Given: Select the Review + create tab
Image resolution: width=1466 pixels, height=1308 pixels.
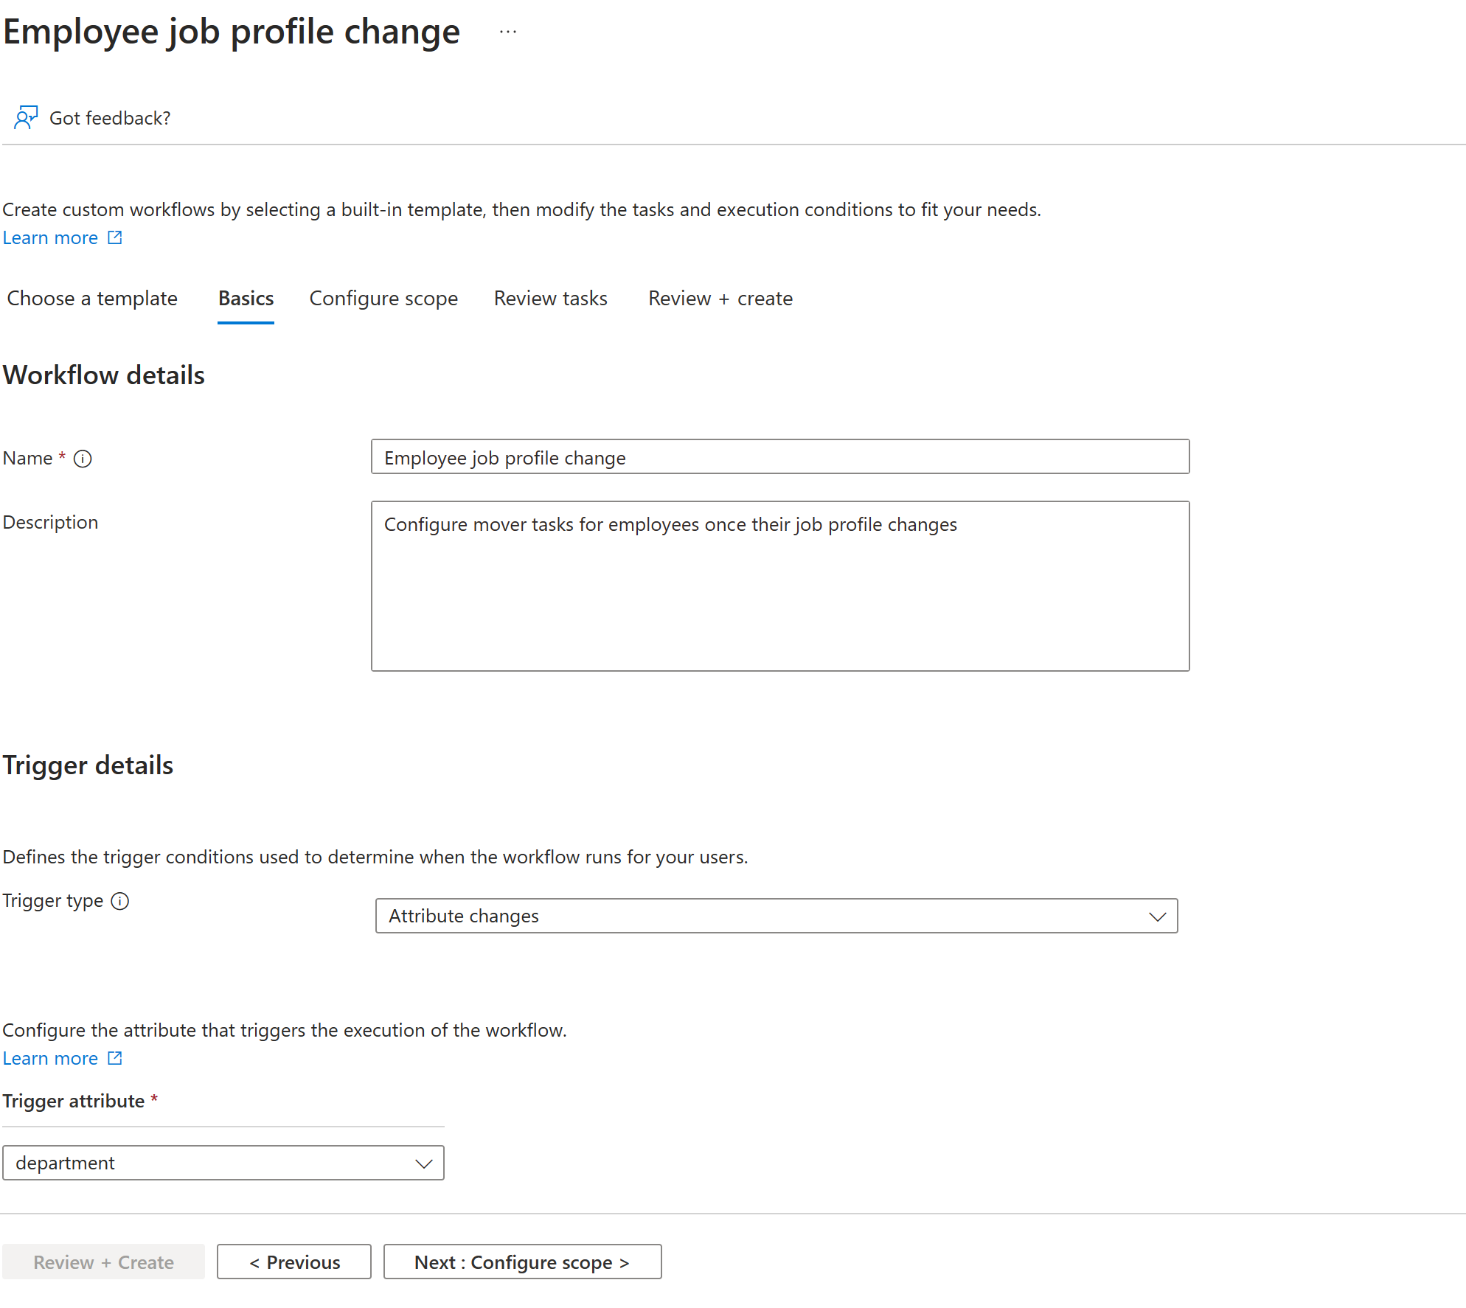Looking at the screenshot, I should (718, 298).
